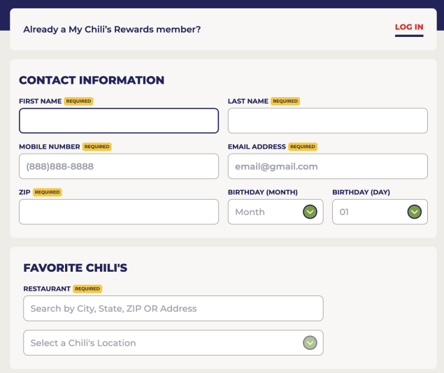Image resolution: width=444 pixels, height=373 pixels.
Task: Click into the ZIP code field
Action: [119, 212]
